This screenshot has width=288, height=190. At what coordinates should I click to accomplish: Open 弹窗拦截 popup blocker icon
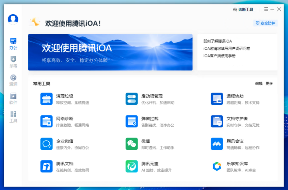[132, 122]
